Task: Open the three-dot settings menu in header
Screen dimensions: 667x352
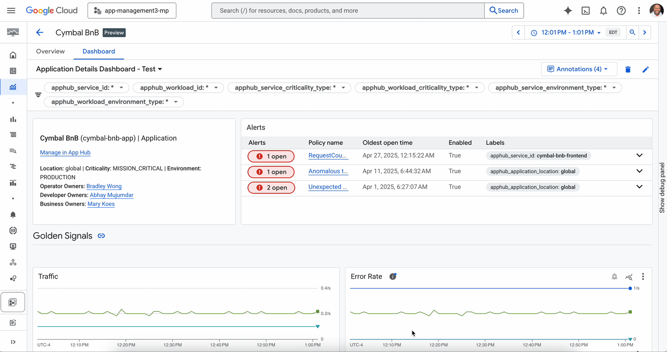Action: tap(639, 11)
